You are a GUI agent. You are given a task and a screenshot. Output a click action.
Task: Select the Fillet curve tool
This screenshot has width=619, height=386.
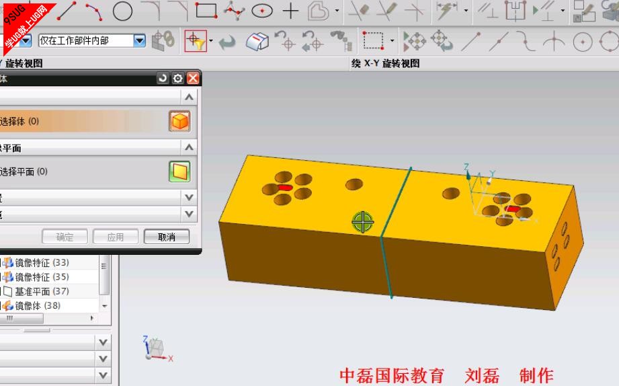[x=152, y=11]
